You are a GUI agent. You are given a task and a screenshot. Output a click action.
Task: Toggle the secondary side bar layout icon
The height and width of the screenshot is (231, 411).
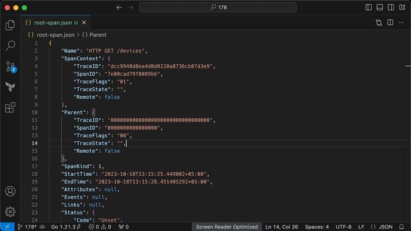391,7
